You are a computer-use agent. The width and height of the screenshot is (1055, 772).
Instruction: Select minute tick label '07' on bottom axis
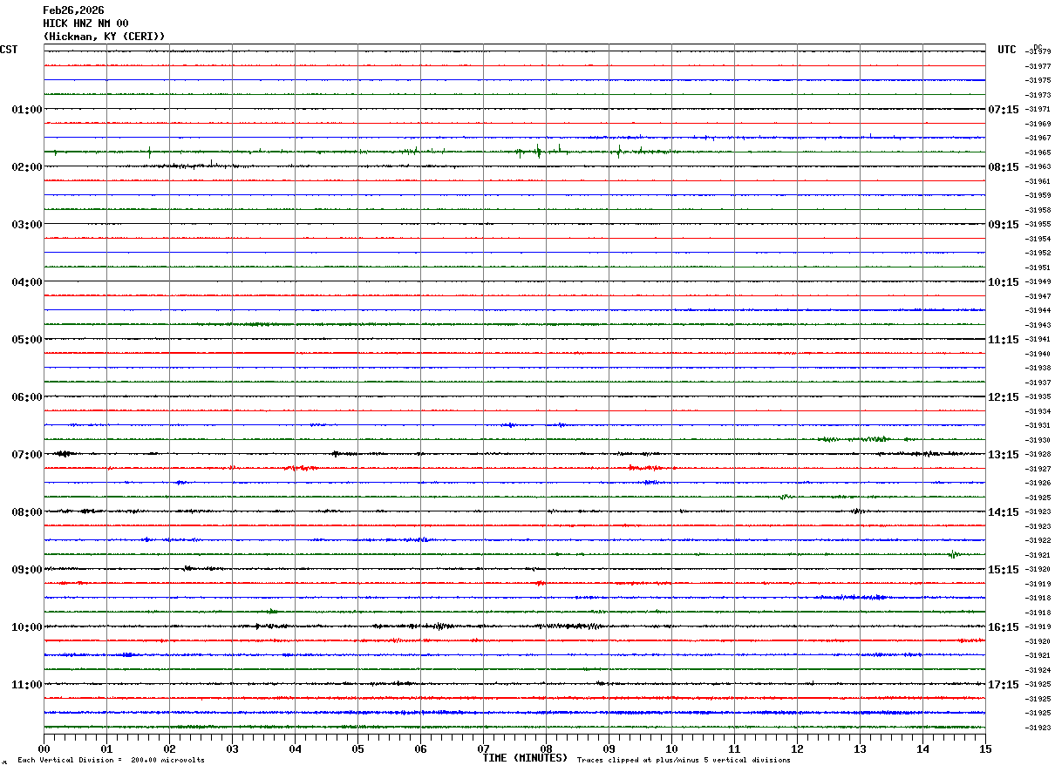483,749
